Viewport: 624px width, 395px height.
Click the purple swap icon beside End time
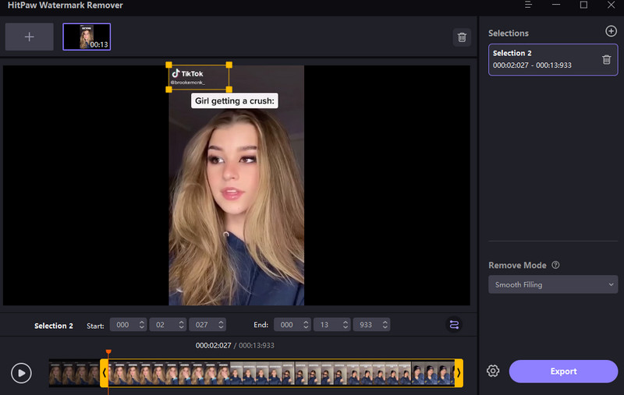(x=454, y=325)
